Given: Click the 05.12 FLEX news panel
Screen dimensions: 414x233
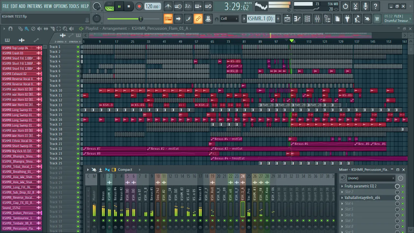Looking at the screenshot, I should click(397, 18).
